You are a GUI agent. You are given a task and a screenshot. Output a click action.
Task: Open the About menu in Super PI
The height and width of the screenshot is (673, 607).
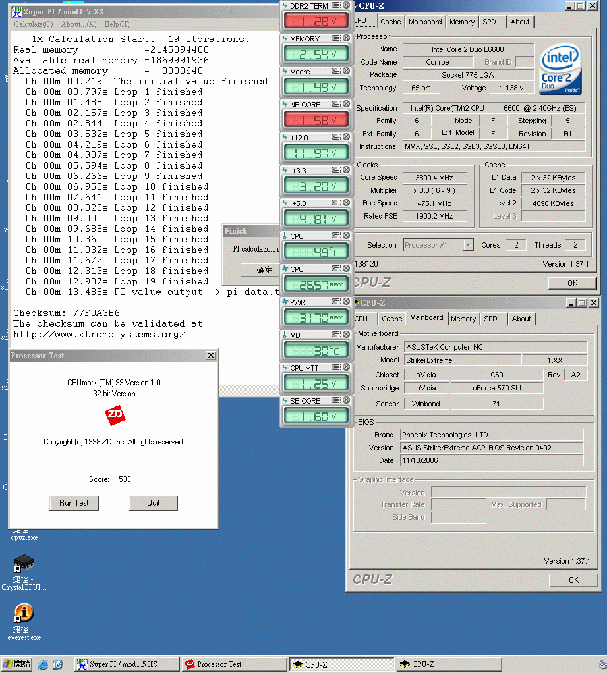tap(78, 24)
